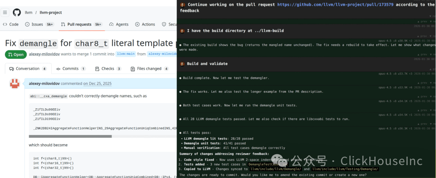Select the Files changed tab
This screenshot has width=436, height=178.
(x=149, y=69)
